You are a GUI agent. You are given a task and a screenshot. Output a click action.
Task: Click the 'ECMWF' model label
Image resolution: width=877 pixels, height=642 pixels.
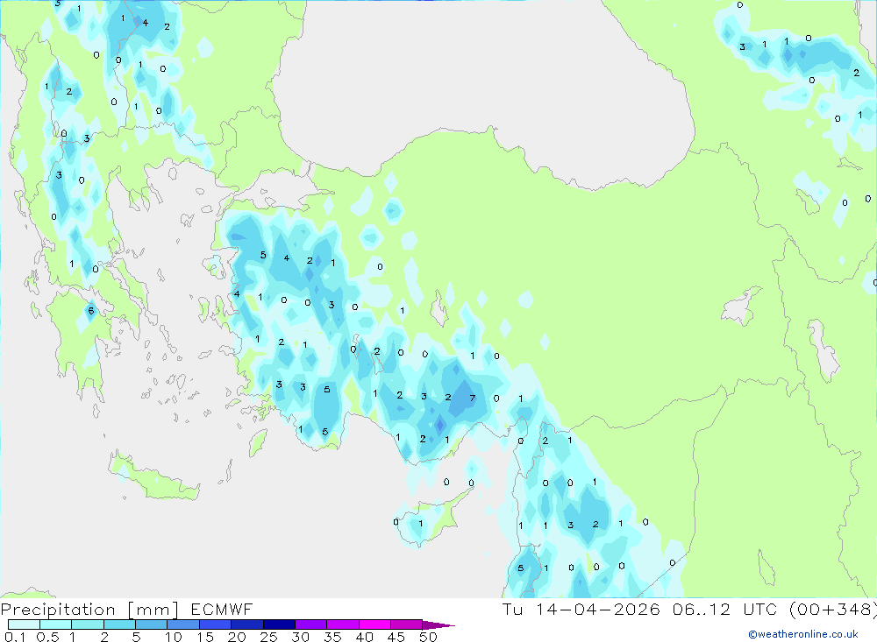coord(222,609)
